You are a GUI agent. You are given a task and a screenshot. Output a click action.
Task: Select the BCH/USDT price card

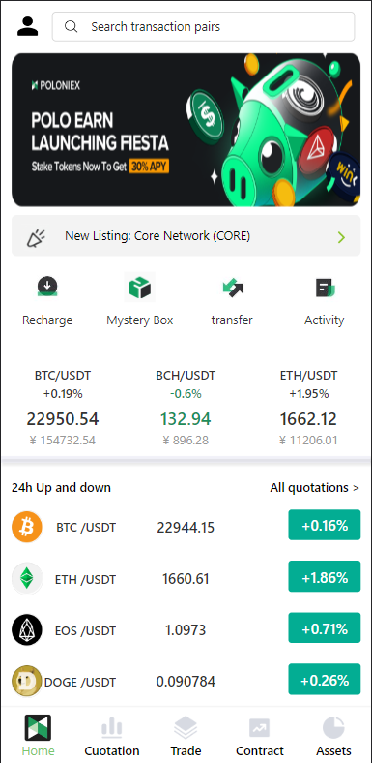point(186,408)
